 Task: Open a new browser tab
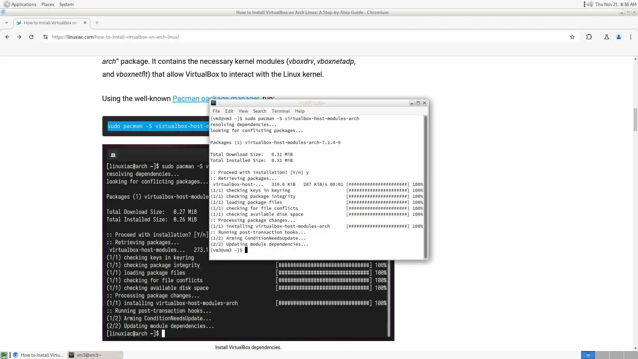pyautogui.click(x=97, y=23)
